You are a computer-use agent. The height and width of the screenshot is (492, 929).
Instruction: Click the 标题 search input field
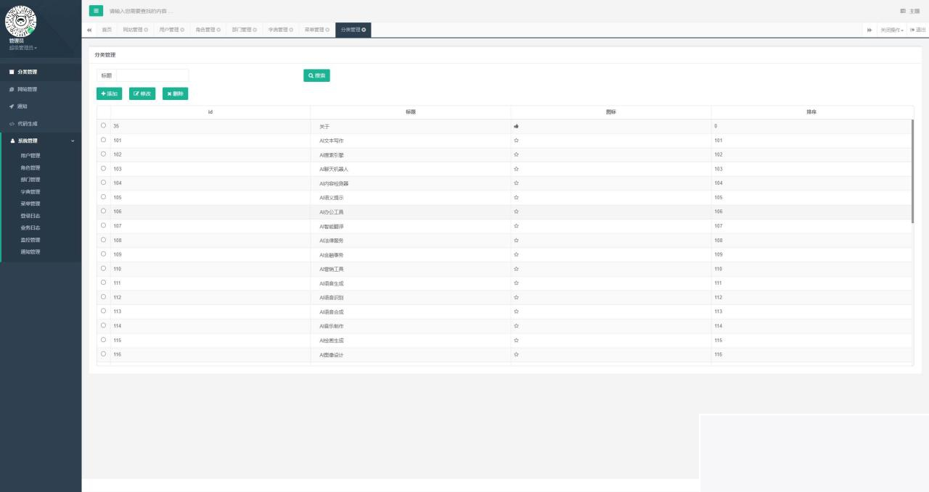(x=152, y=75)
